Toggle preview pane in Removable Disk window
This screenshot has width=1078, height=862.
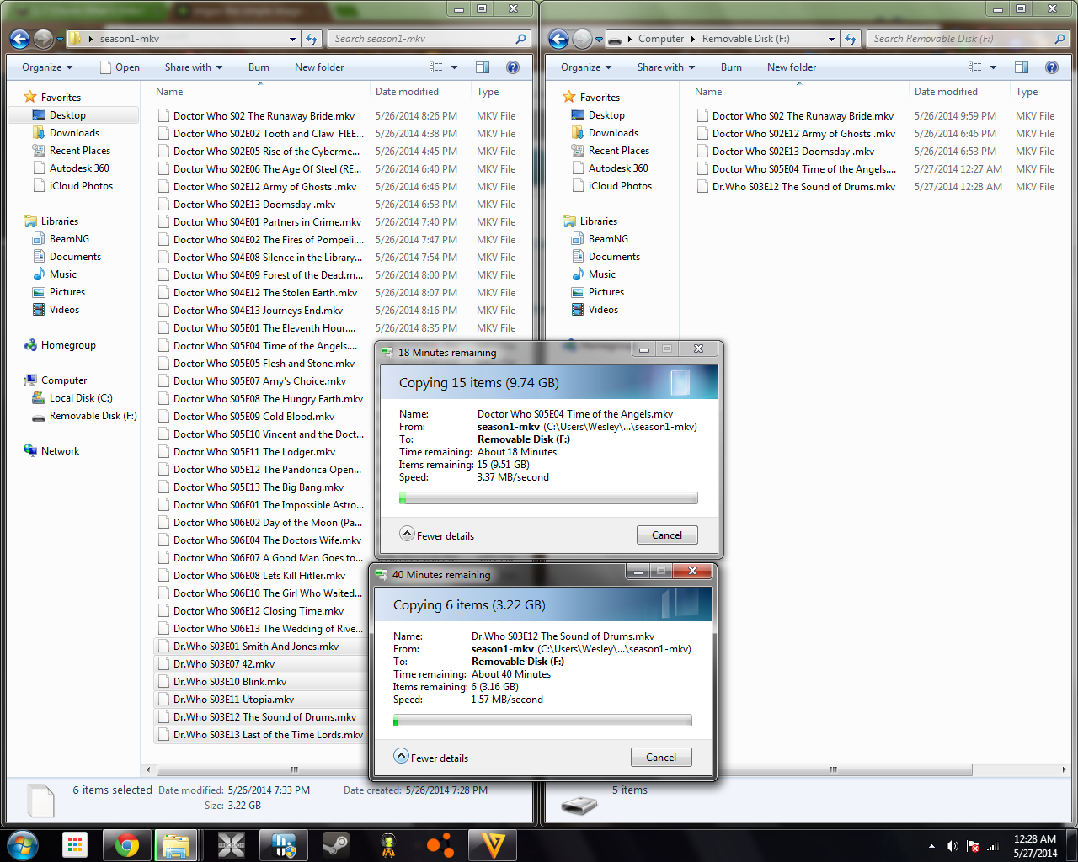point(1022,67)
